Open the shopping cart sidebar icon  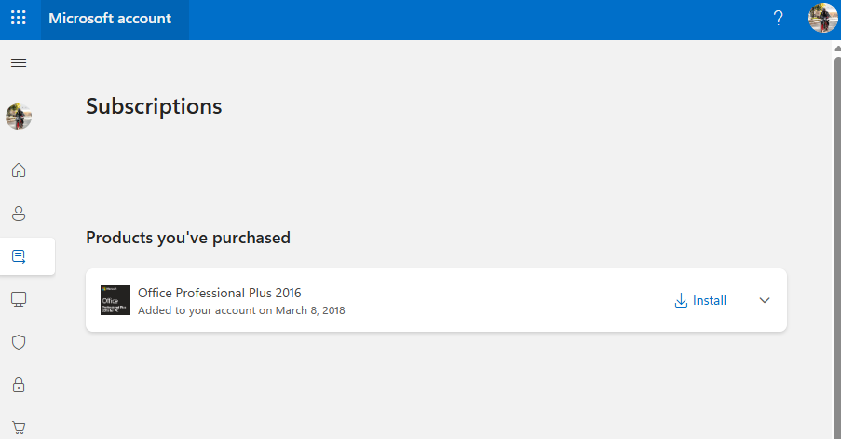(19, 428)
